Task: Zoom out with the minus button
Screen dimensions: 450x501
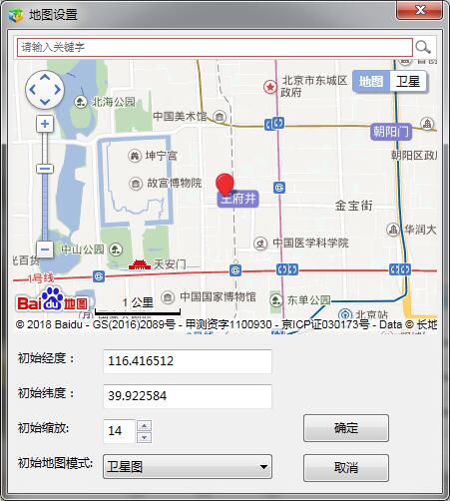Action: pyautogui.click(x=45, y=250)
